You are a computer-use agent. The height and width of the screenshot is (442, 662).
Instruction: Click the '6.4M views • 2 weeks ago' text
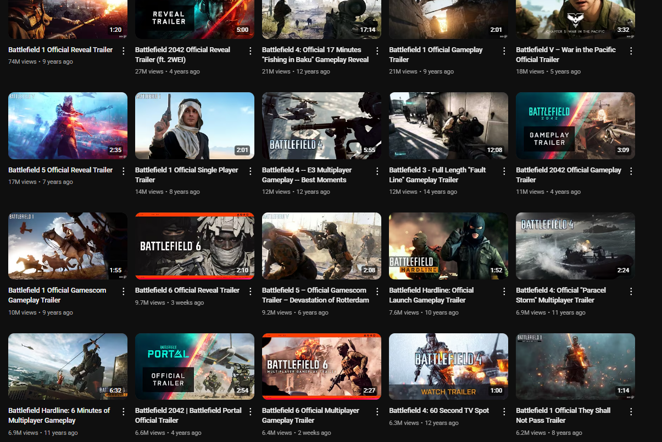coord(297,433)
